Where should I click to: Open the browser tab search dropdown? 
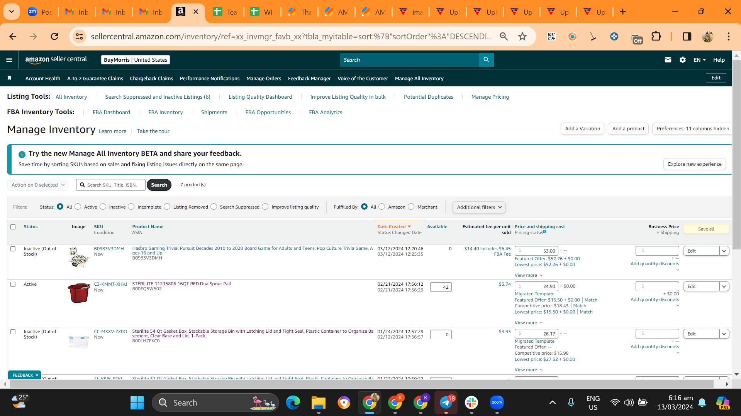click(12, 12)
